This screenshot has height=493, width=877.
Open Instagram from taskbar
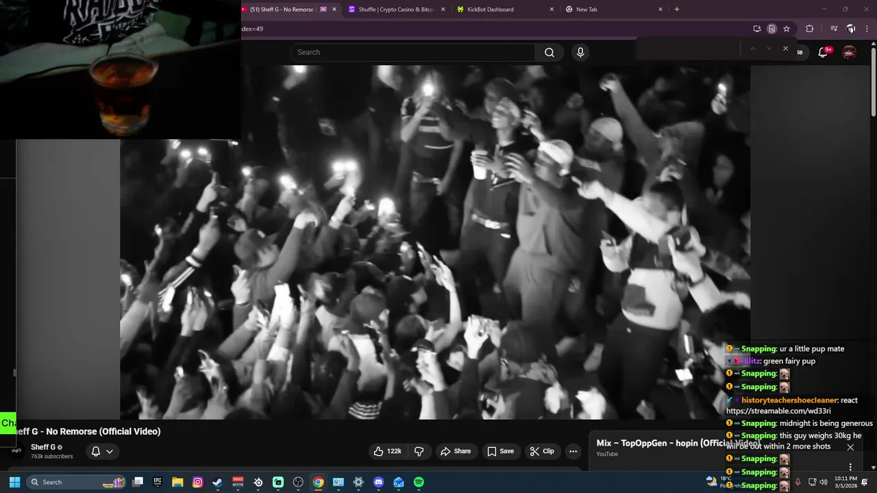point(197,482)
